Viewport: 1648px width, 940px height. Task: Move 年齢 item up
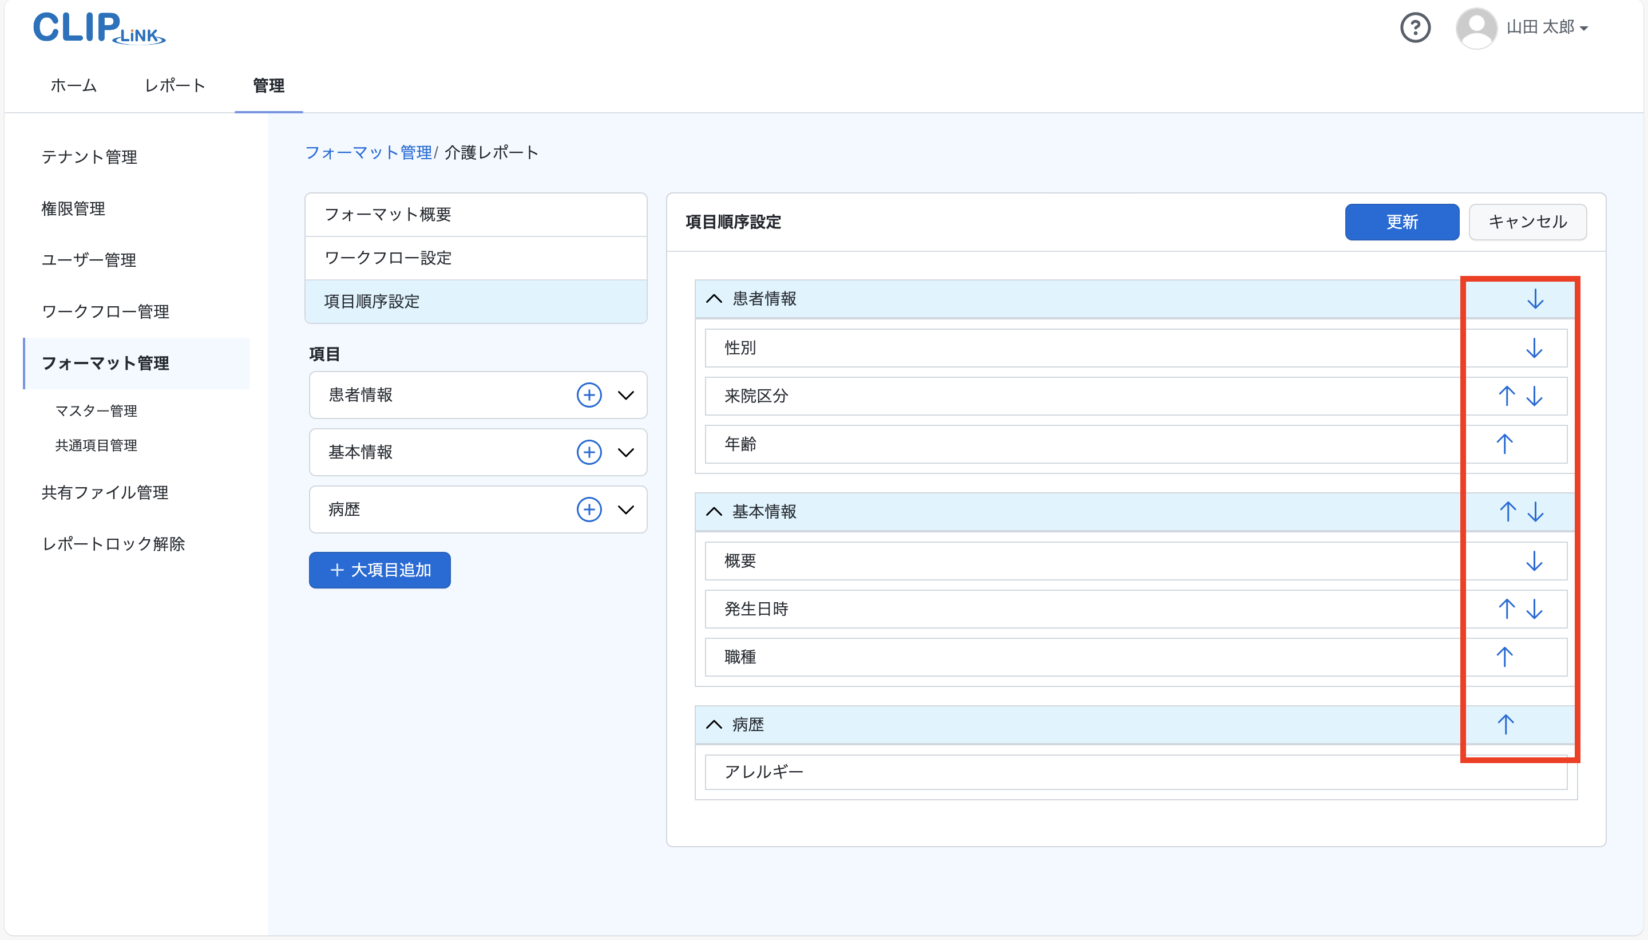[1504, 444]
